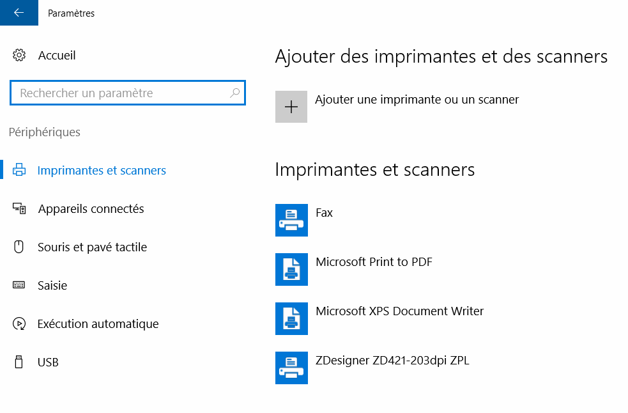Screen dimensions: 628x413
Task: Open Imprimantes et scanners section
Action: tap(102, 170)
